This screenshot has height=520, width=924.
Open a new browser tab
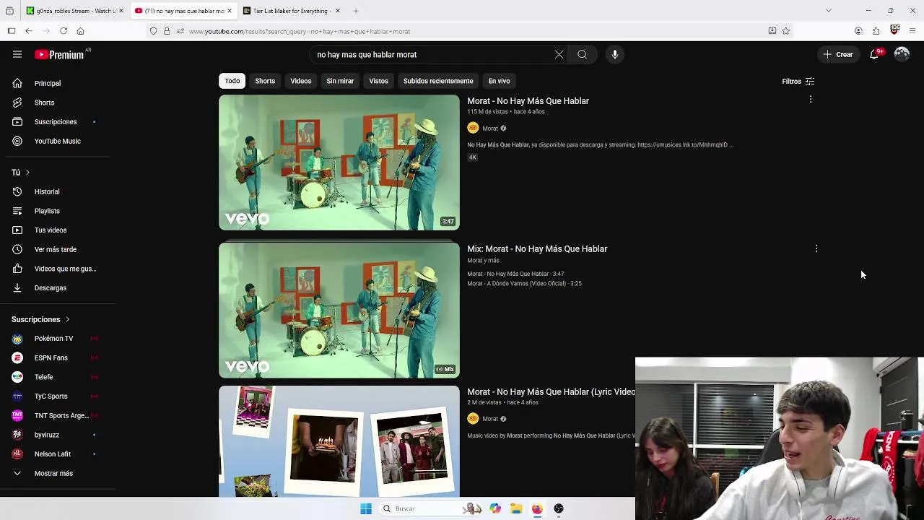(355, 10)
